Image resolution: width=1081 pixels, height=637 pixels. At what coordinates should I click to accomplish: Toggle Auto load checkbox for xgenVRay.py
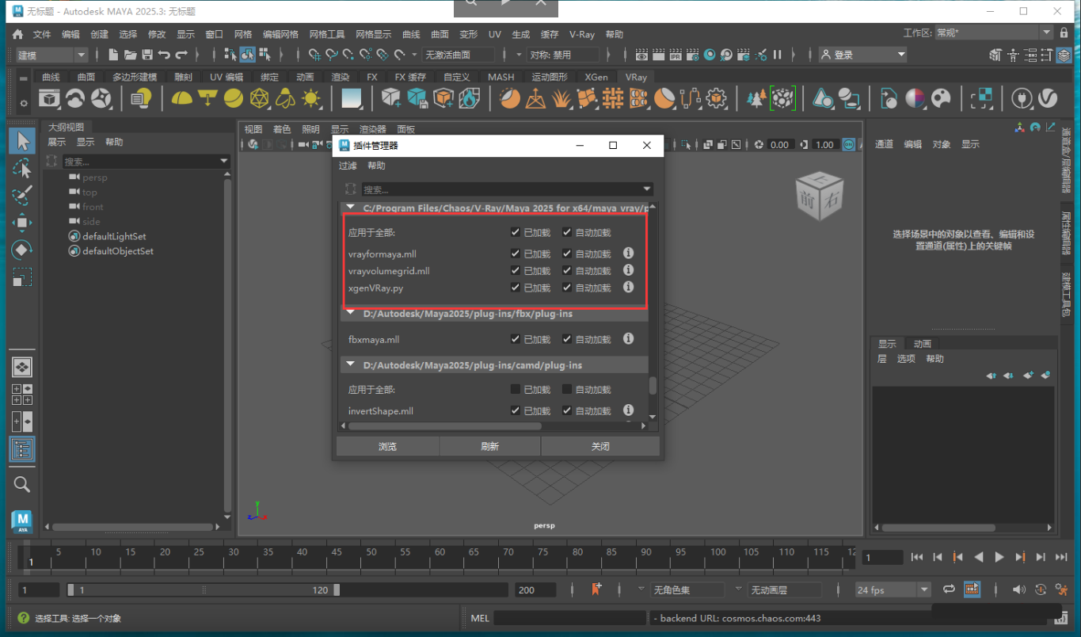[x=567, y=288]
